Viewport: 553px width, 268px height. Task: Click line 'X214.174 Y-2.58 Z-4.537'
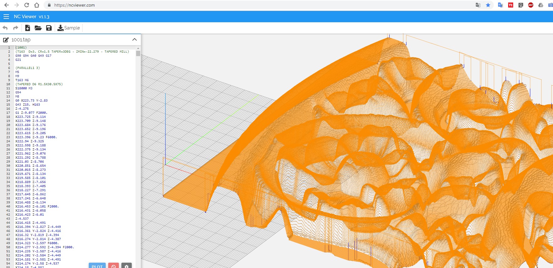pos(37,264)
